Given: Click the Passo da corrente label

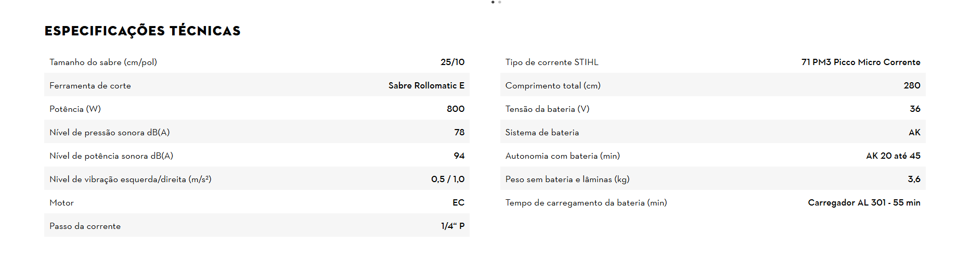Looking at the screenshot, I should click(x=85, y=226).
